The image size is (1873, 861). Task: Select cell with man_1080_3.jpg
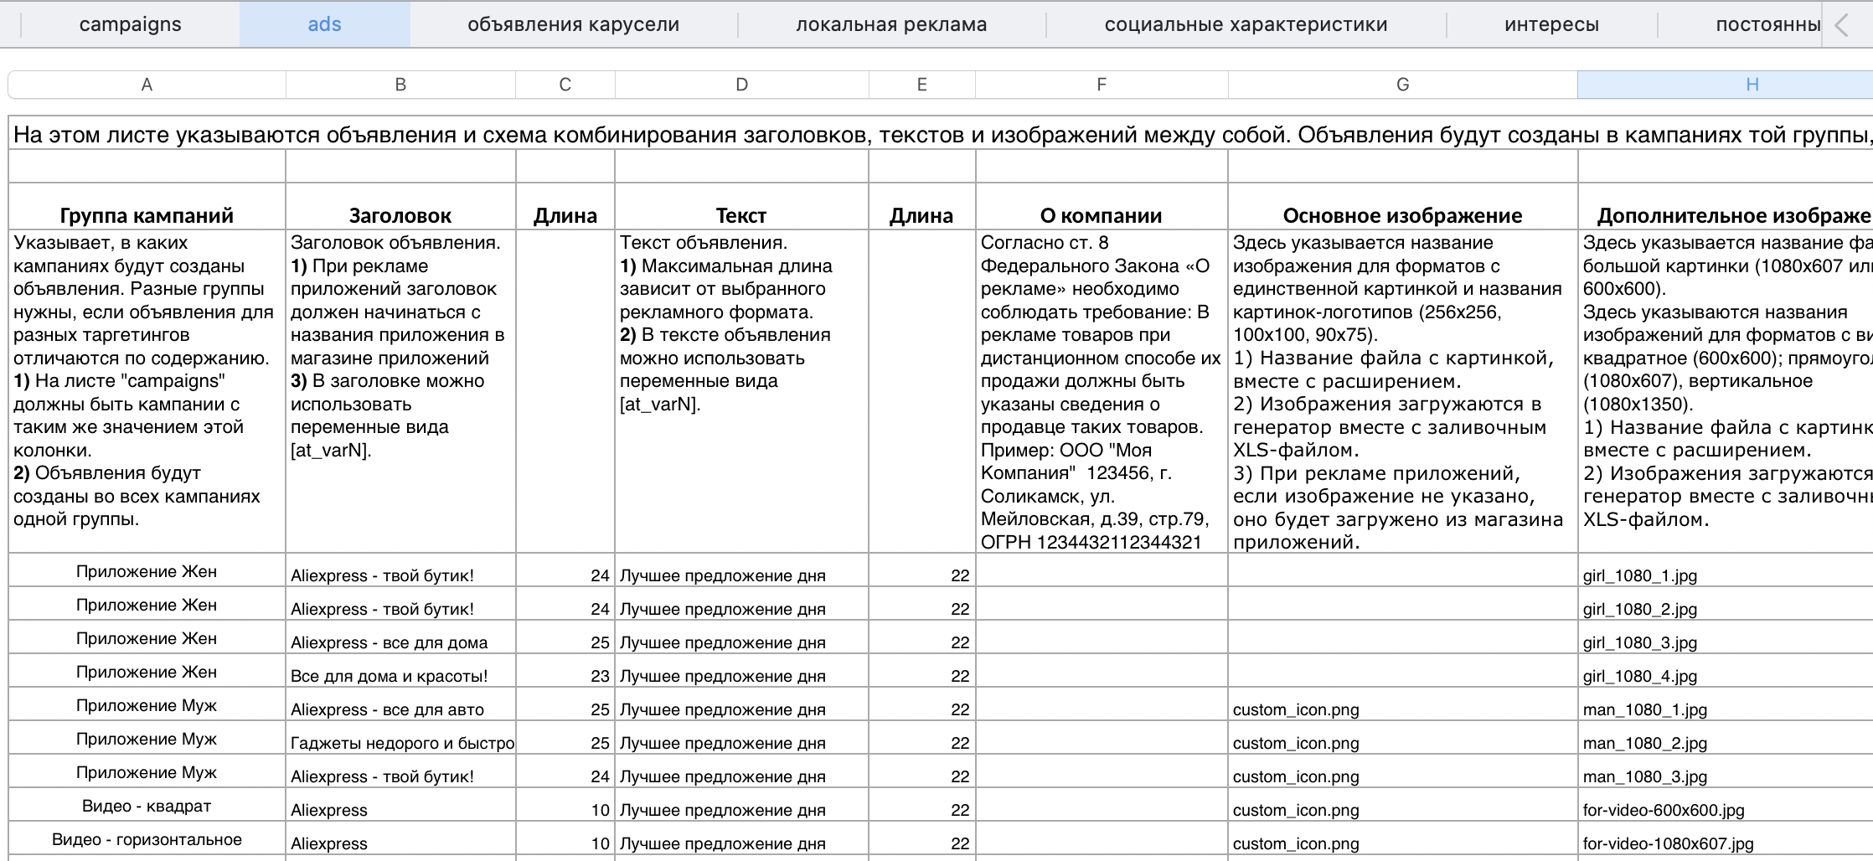(1726, 771)
